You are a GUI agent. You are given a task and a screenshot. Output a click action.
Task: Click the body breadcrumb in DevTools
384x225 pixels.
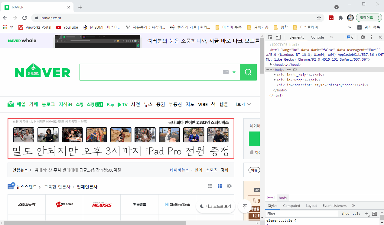click(x=283, y=198)
